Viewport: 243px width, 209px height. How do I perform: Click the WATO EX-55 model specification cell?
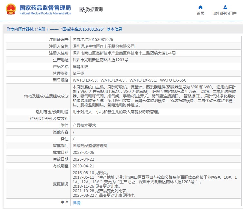130,80
